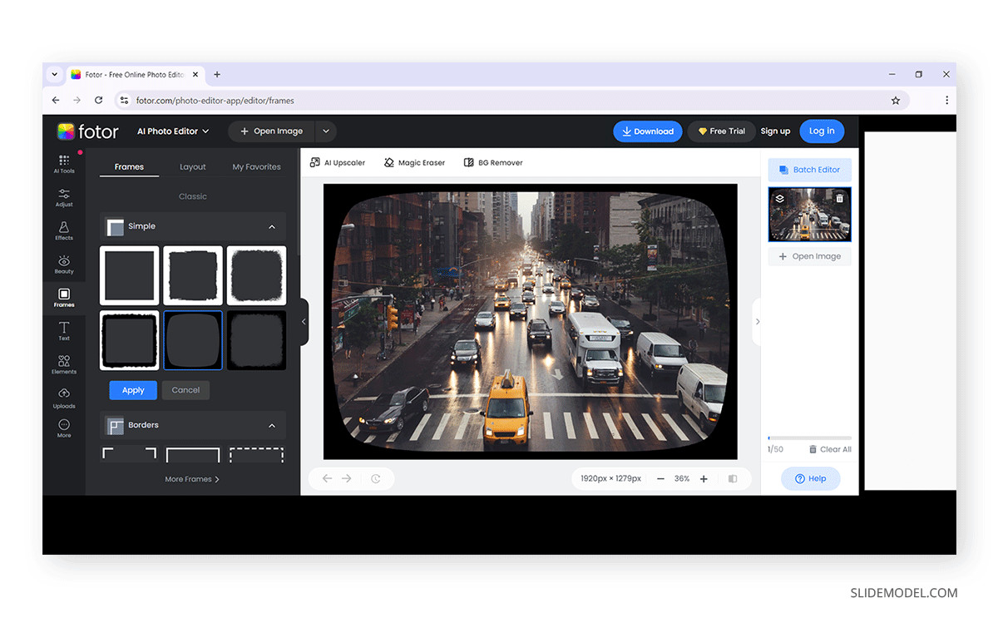Zoom out with the minus icon
Screen dimensions: 998x618
coord(660,479)
